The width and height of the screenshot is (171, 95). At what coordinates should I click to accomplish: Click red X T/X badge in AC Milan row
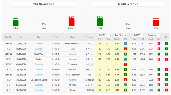pyautogui.click(x=167, y=85)
